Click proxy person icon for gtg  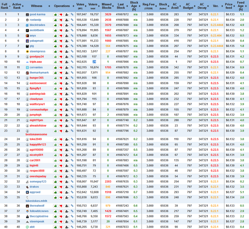pyautogui.click(x=67, y=46)
